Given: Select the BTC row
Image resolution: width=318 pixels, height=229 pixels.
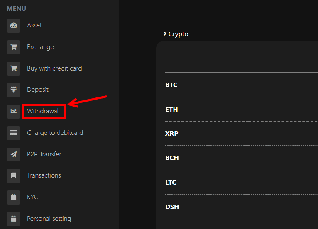Looking at the screenshot, I should (x=171, y=85).
